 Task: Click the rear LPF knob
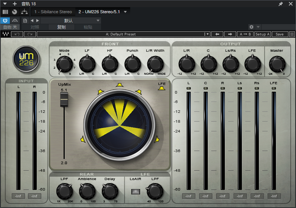[x=64, y=192]
